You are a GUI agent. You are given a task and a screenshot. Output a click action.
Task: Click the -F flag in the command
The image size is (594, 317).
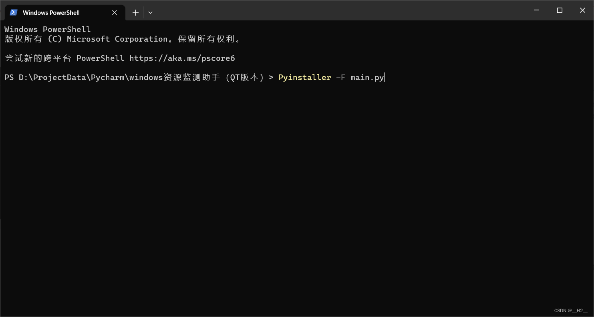[x=341, y=77]
